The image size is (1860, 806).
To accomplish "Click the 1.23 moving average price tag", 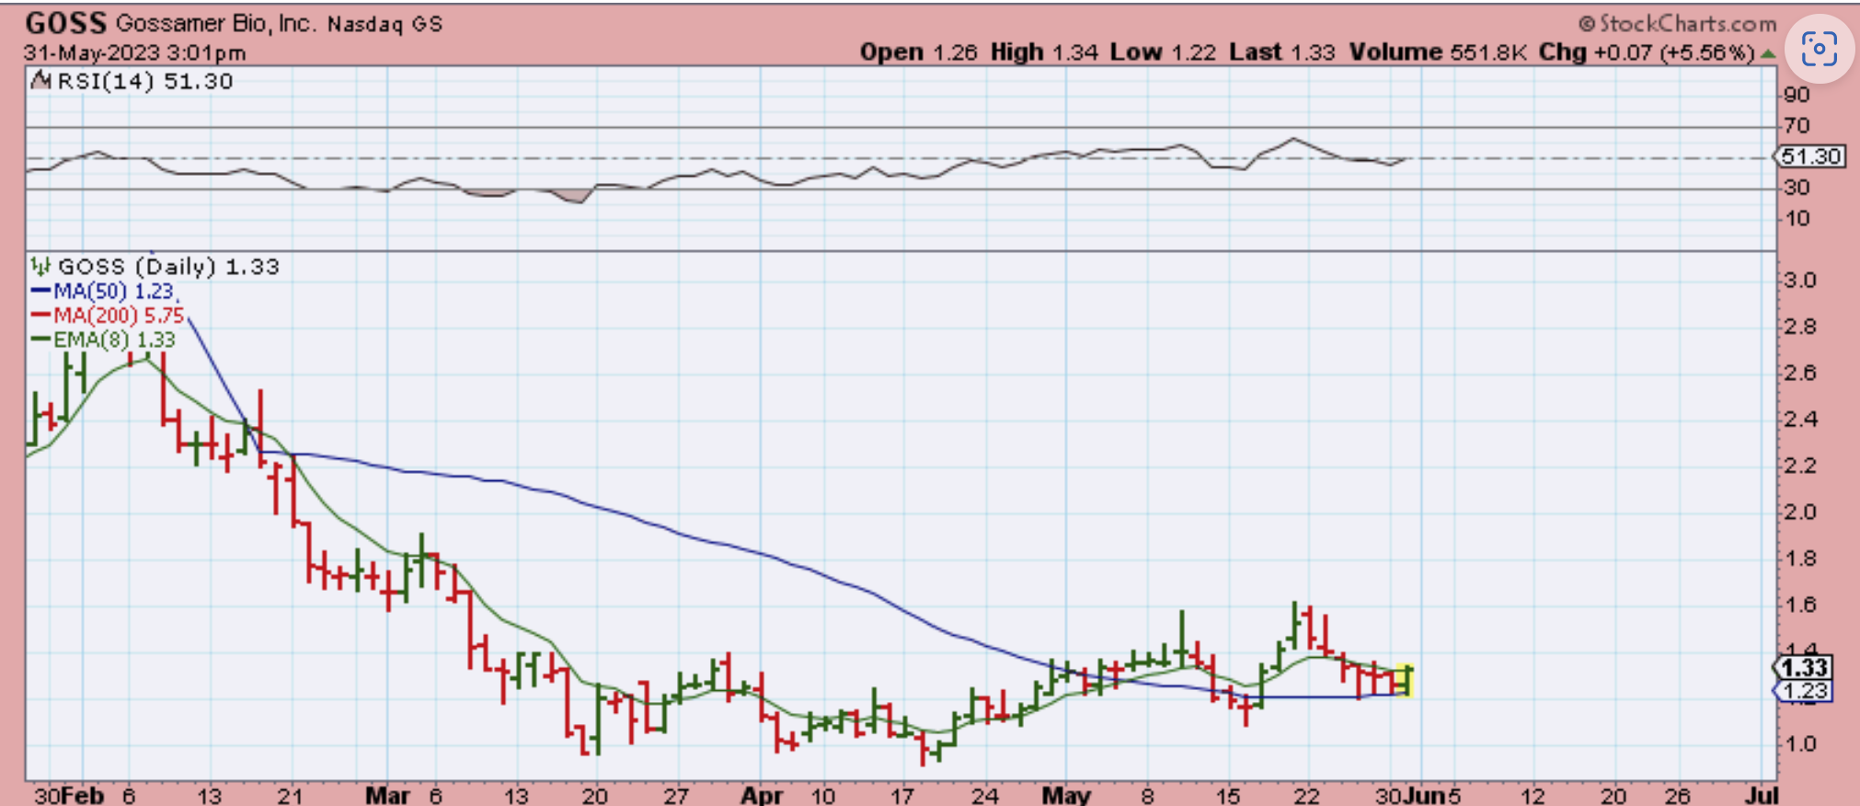I will tap(1803, 691).
